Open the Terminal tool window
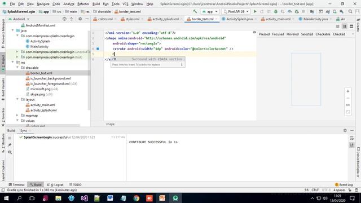The image size is (361, 203). point(16,184)
